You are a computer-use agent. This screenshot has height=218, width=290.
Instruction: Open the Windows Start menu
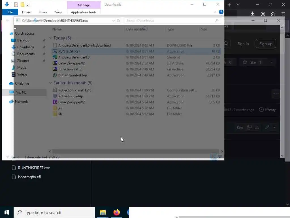(x=7, y=212)
